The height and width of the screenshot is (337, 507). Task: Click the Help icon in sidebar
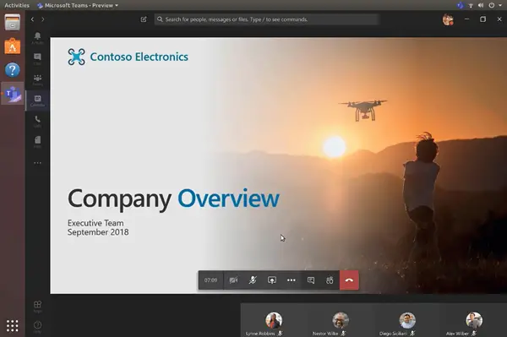coord(37,326)
